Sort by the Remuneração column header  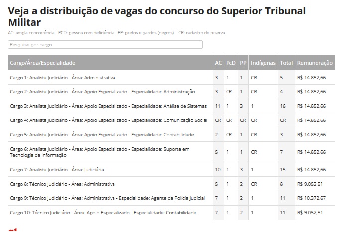315,63
